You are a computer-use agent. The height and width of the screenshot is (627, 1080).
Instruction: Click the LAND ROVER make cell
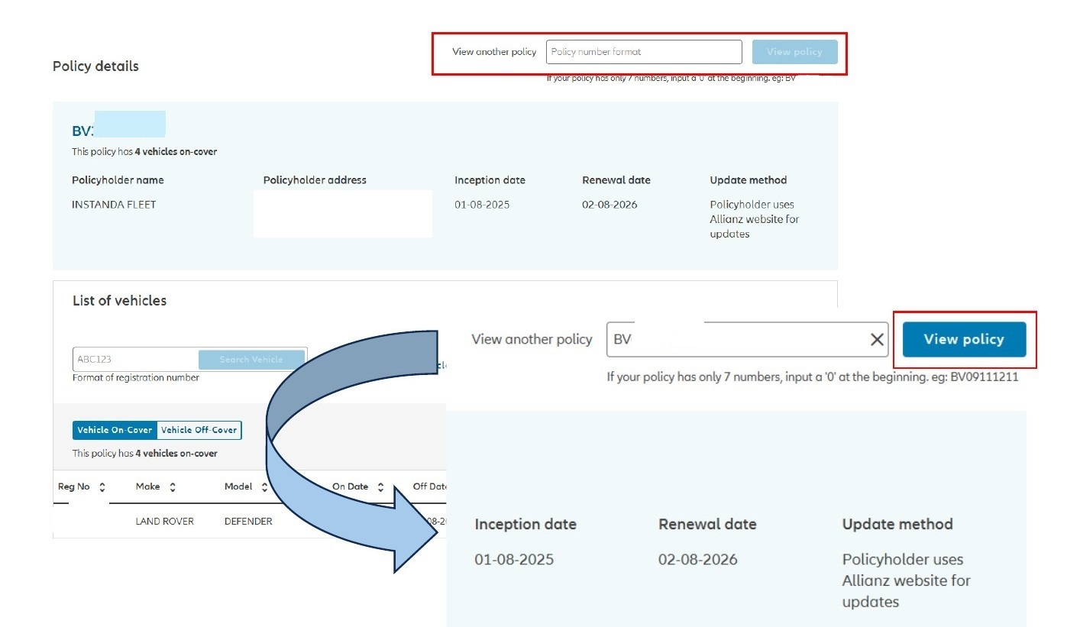point(164,522)
